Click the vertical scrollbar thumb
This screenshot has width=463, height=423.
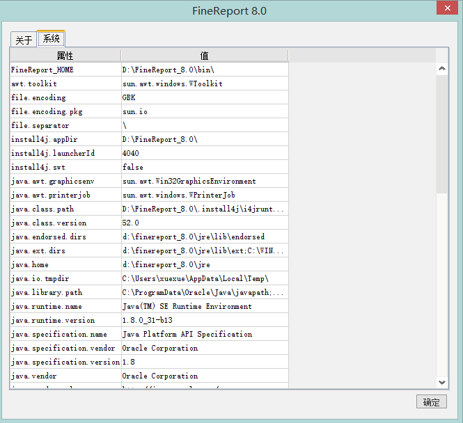tap(442, 134)
